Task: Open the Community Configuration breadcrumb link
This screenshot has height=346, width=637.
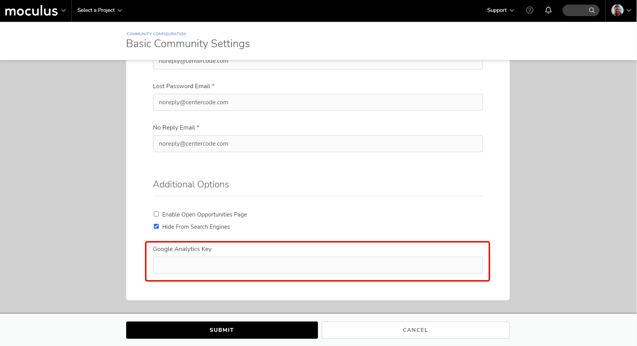Action: tap(156, 34)
